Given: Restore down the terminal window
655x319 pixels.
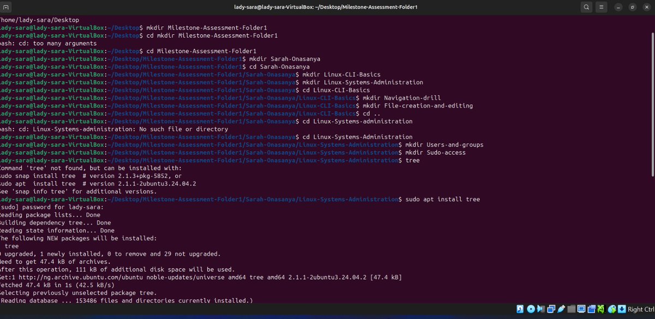Looking at the screenshot, I should tap(632, 8).
